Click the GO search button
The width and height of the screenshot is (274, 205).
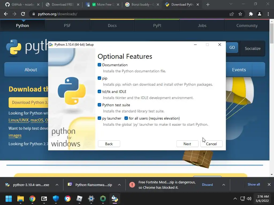[232, 48]
